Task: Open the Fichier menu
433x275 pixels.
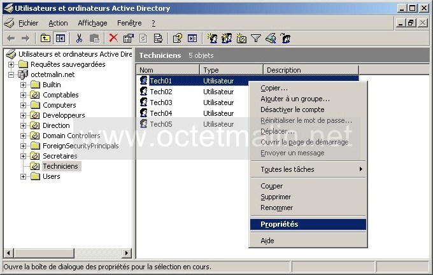Action: pos(29,23)
